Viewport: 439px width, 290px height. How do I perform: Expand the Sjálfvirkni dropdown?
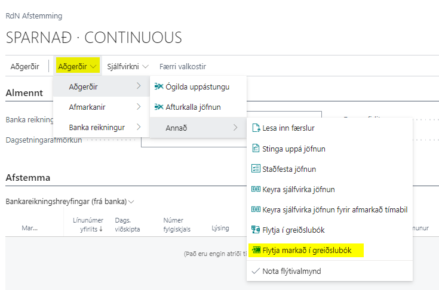[x=128, y=66]
